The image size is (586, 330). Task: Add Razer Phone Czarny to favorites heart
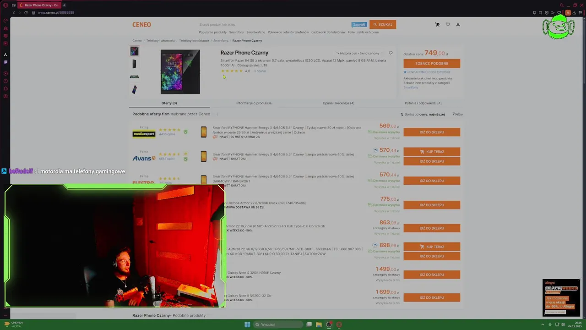click(391, 53)
